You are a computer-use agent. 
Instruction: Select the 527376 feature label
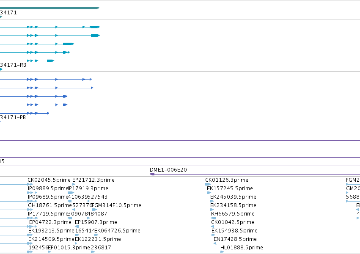tap(82, 205)
